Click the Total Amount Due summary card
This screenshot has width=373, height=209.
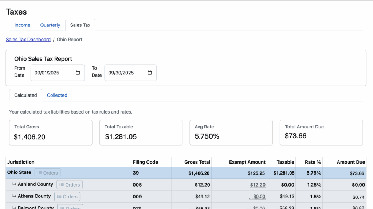tap(321, 132)
